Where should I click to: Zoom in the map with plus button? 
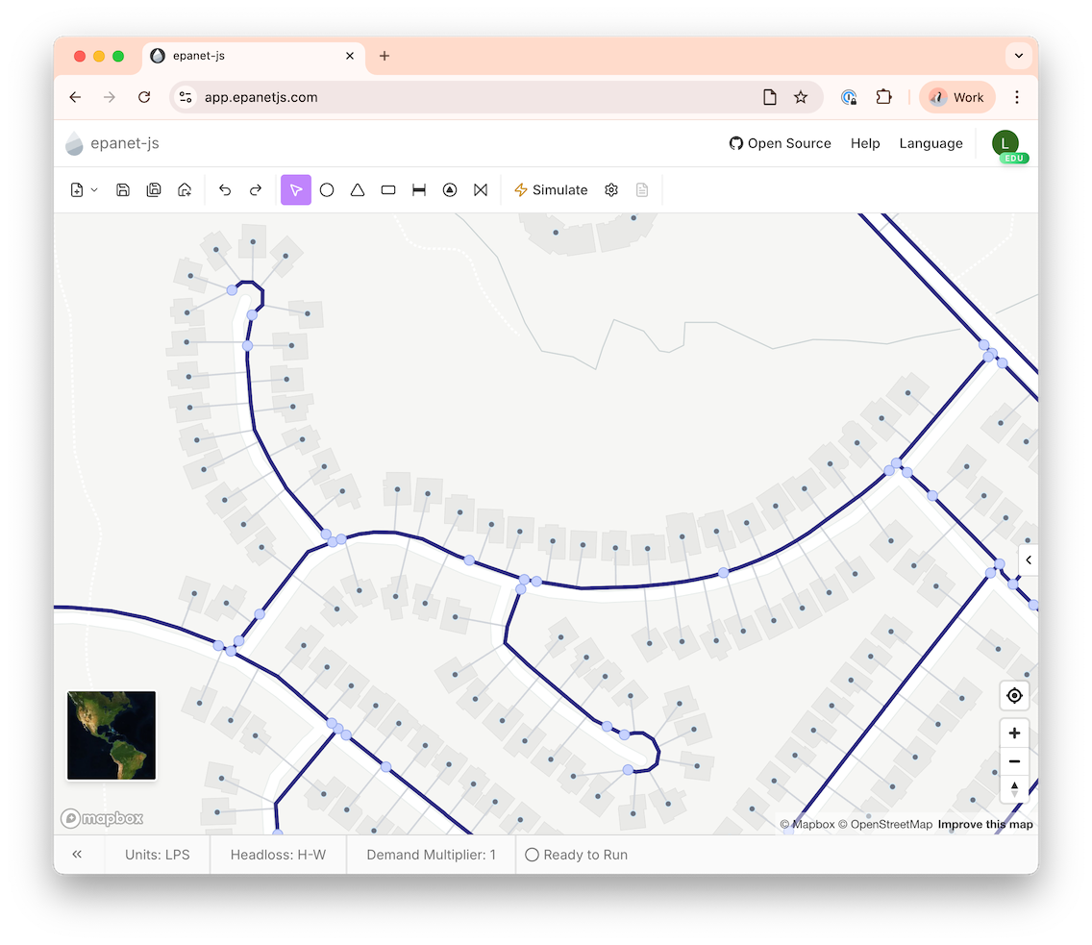(x=1014, y=734)
